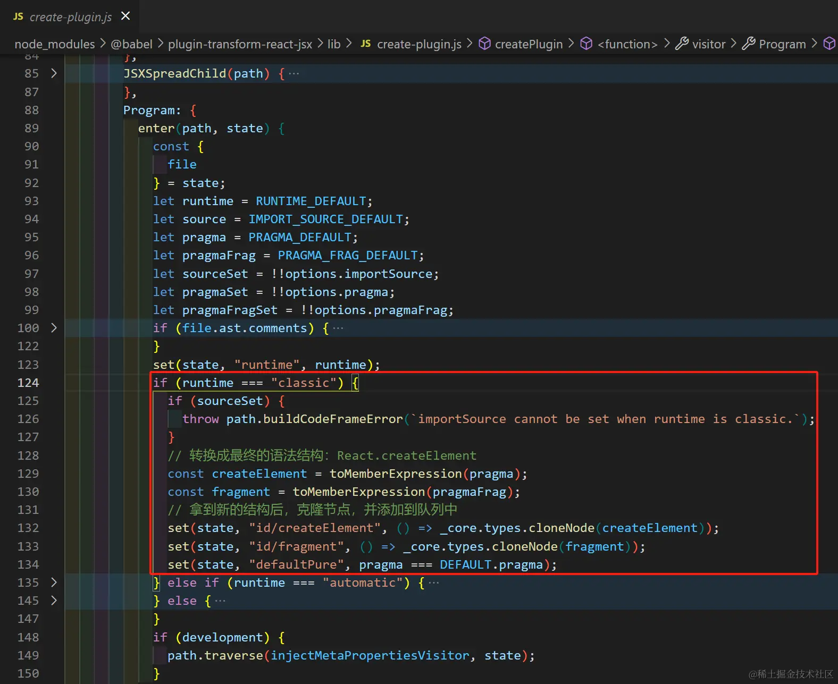Click the RUNTIME_DEFAULT constant on line 93
Viewport: 838px width, 684px height.
point(311,201)
